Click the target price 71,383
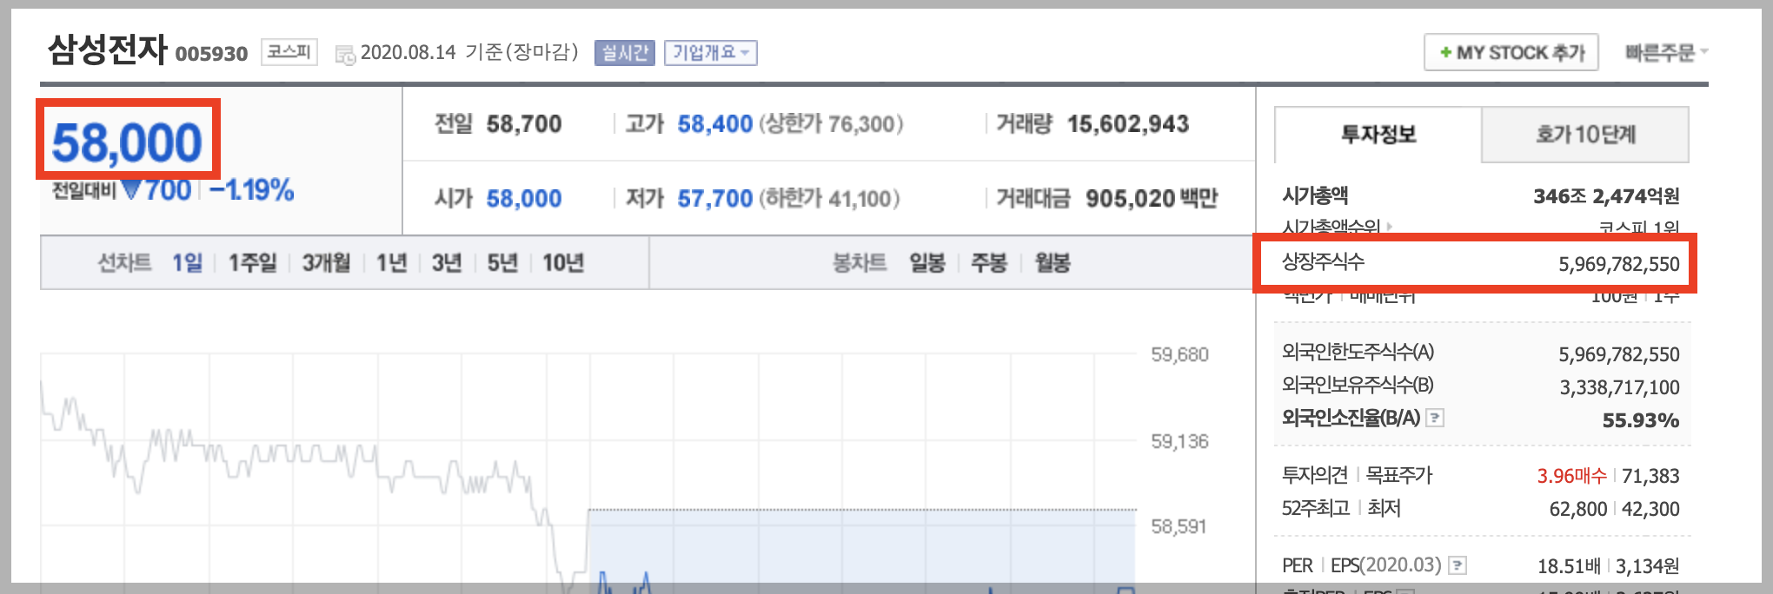 1650,476
